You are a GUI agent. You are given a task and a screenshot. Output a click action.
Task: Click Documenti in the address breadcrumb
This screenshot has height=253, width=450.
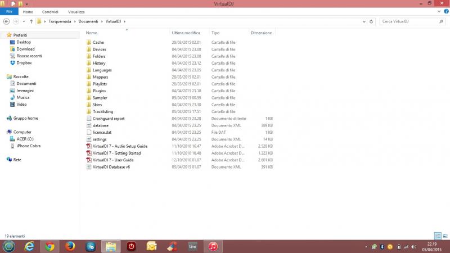point(88,21)
